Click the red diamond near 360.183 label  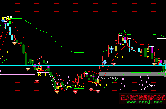pos(37,81)
